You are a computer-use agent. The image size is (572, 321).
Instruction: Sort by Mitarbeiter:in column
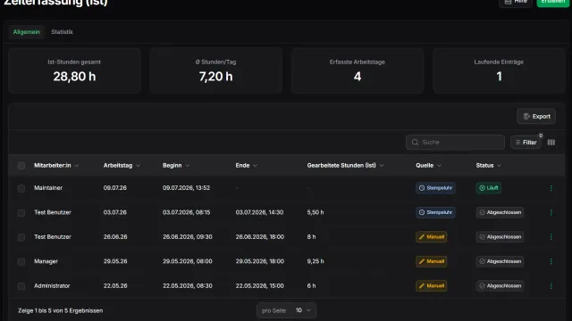[x=56, y=165]
